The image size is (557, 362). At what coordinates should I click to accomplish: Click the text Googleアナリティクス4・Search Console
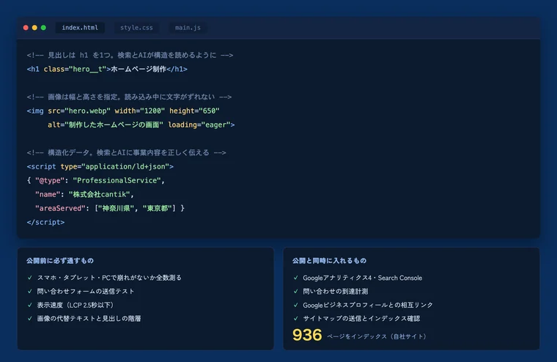click(362, 278)
